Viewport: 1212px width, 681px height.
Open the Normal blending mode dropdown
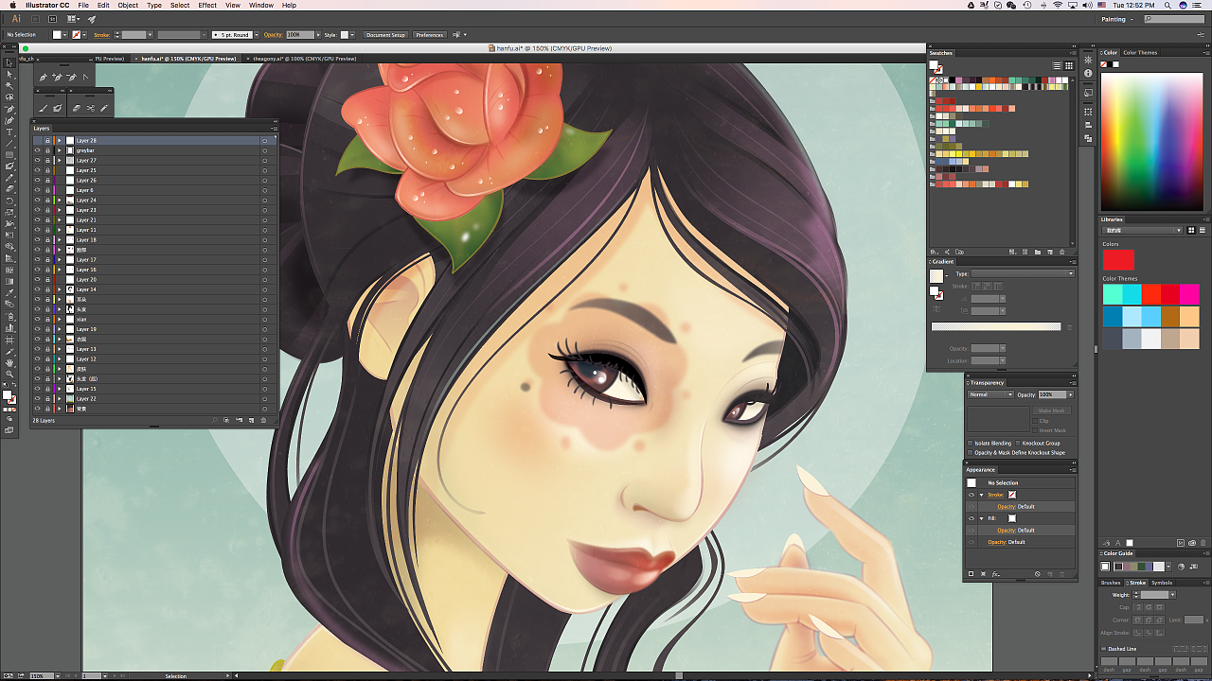click(x=990, y=394)
